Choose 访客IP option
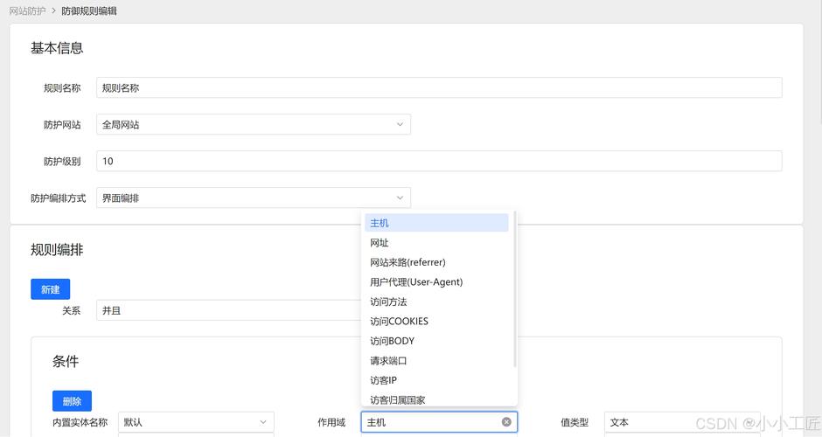Viewport: 822px width, 437px height. [x=436, y=380]
